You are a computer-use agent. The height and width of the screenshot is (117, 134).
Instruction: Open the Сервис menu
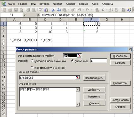[70, 4]
